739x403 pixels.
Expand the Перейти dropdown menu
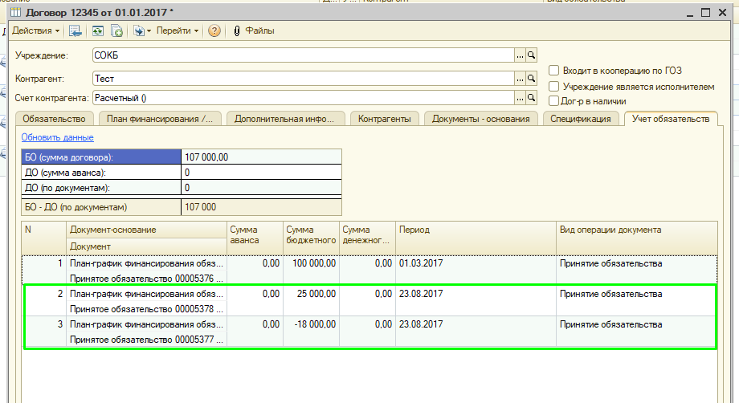(x=178, y=31)
